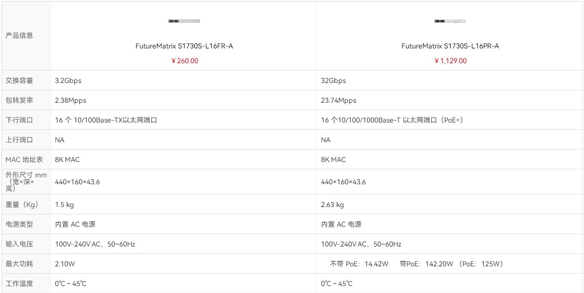Image resolution: width=584 pixels, height=293 pixels.
Task: Click the 23.74Mpps forwarding rate value
Action: pyautogui.click(x=338, y=100)
